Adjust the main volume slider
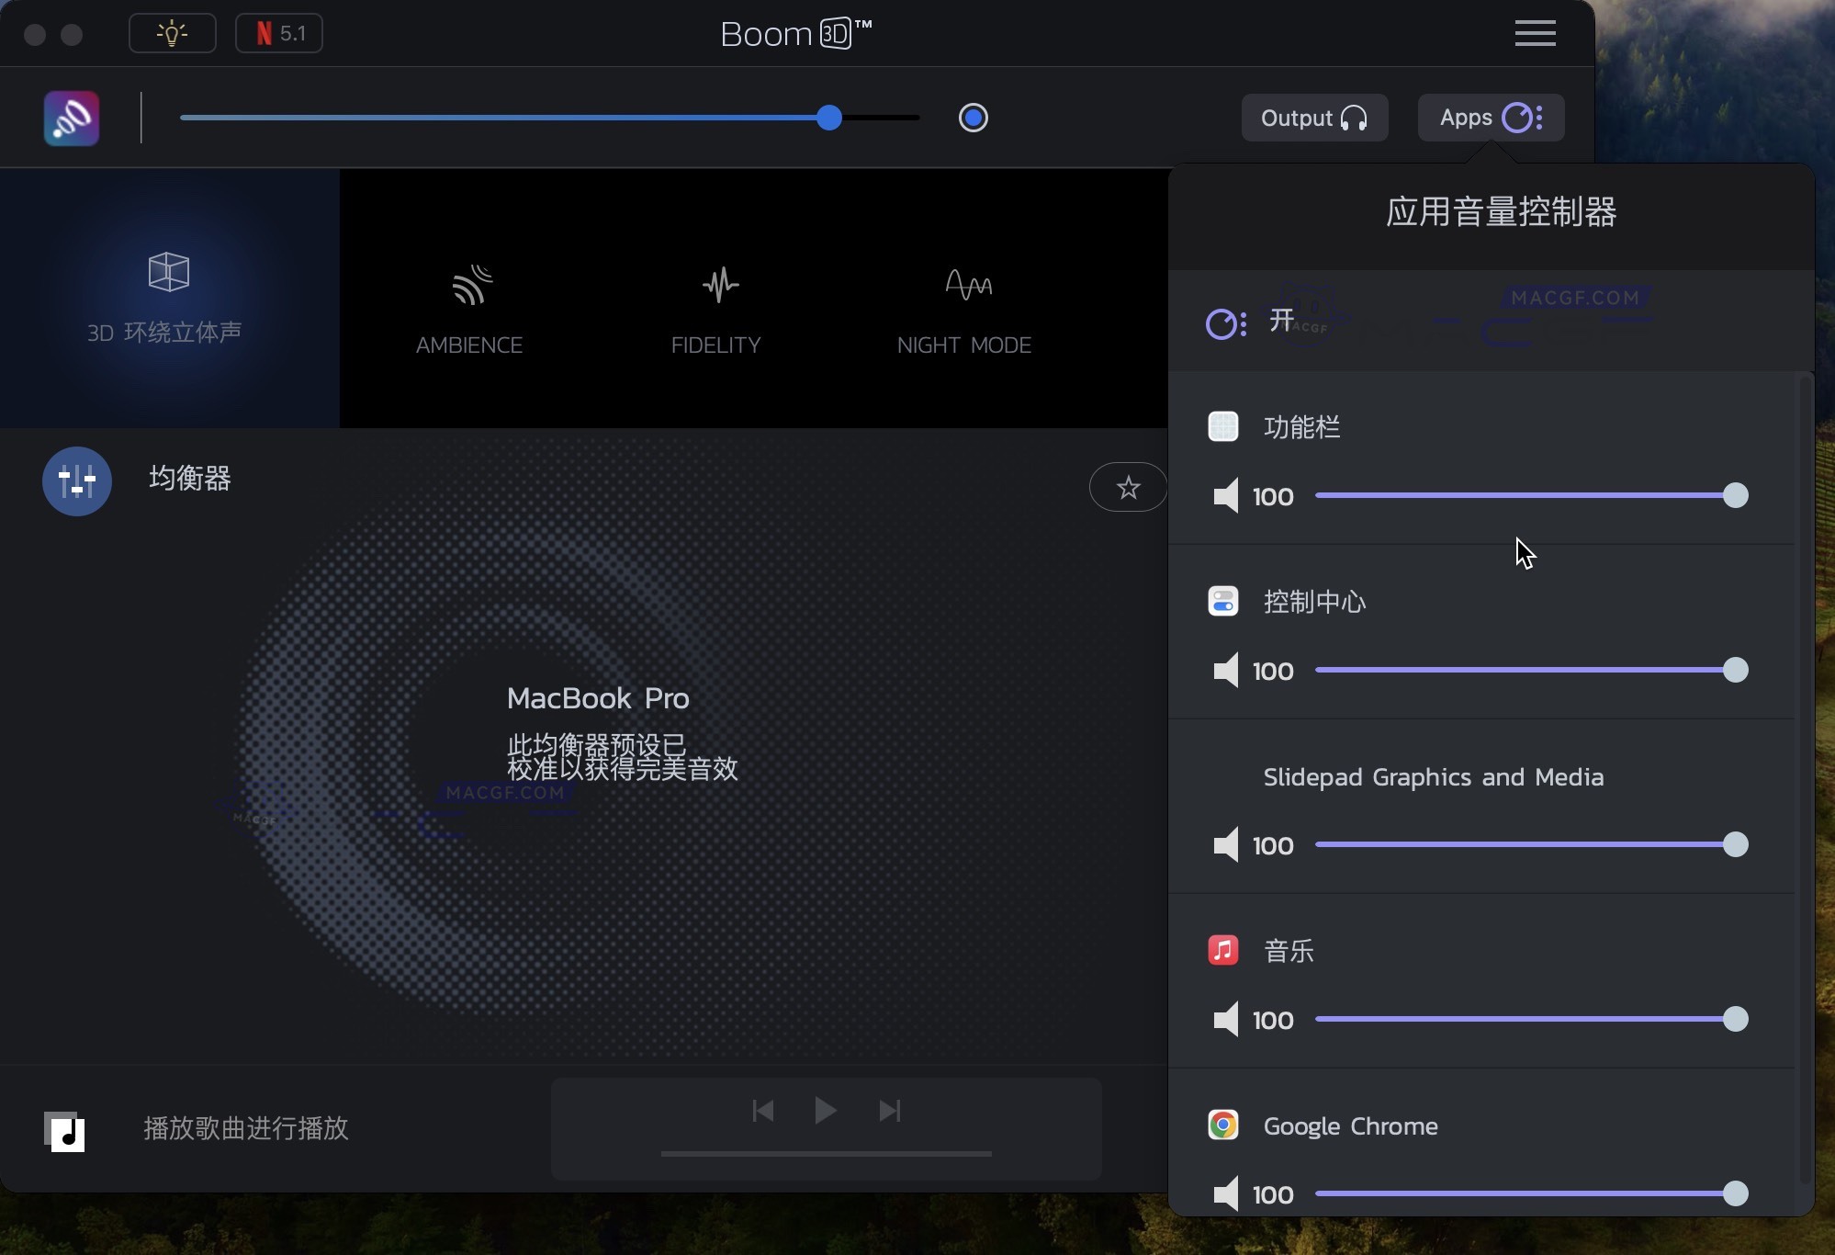This screenshot has height=1255, width=1835. 827,118
